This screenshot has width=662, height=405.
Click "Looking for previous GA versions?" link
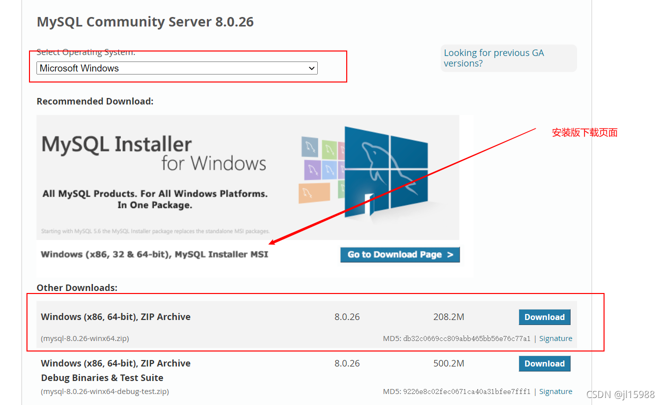point(494,58)
